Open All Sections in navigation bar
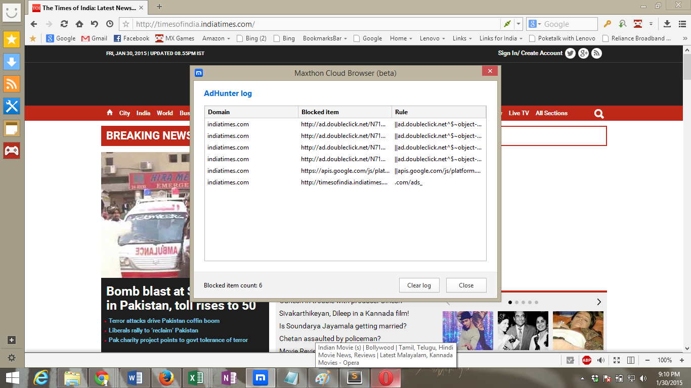The width and height of the screenshot is (691, 388). (551, 113)
